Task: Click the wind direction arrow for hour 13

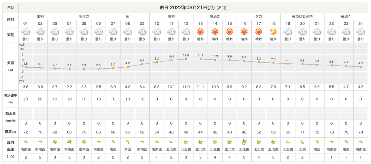Action: (x=200, y=142)
